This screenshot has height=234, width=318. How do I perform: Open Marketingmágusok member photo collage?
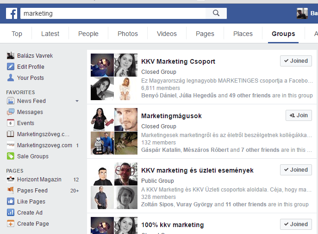coord(114,131)
